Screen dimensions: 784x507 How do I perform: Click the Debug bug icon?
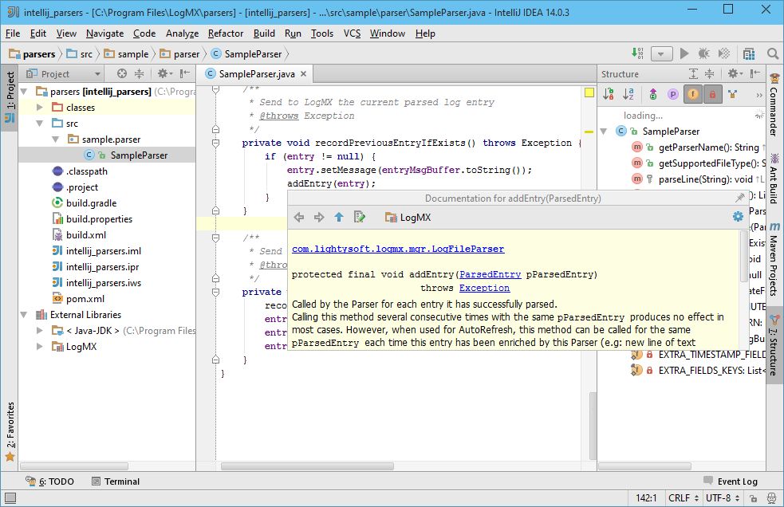(x=704, y=53)
